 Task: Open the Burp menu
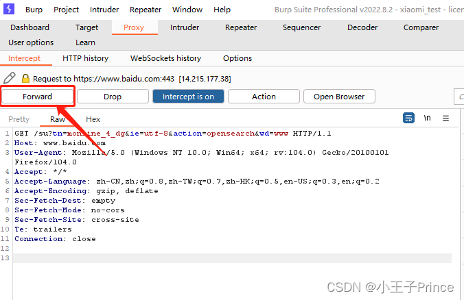(34, 10)
